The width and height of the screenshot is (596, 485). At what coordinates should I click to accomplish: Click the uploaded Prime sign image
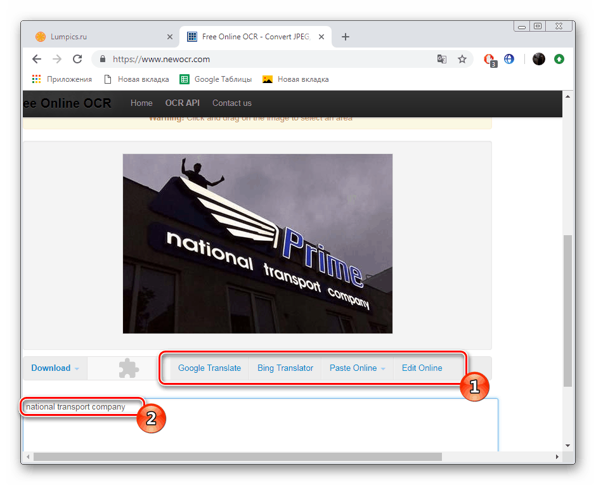pos(257,243)
